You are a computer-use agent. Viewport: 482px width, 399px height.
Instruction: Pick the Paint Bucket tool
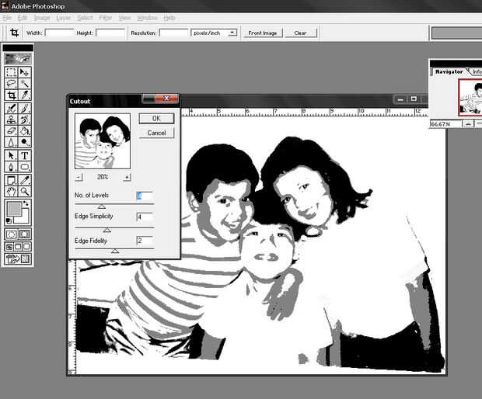(25, 131)
